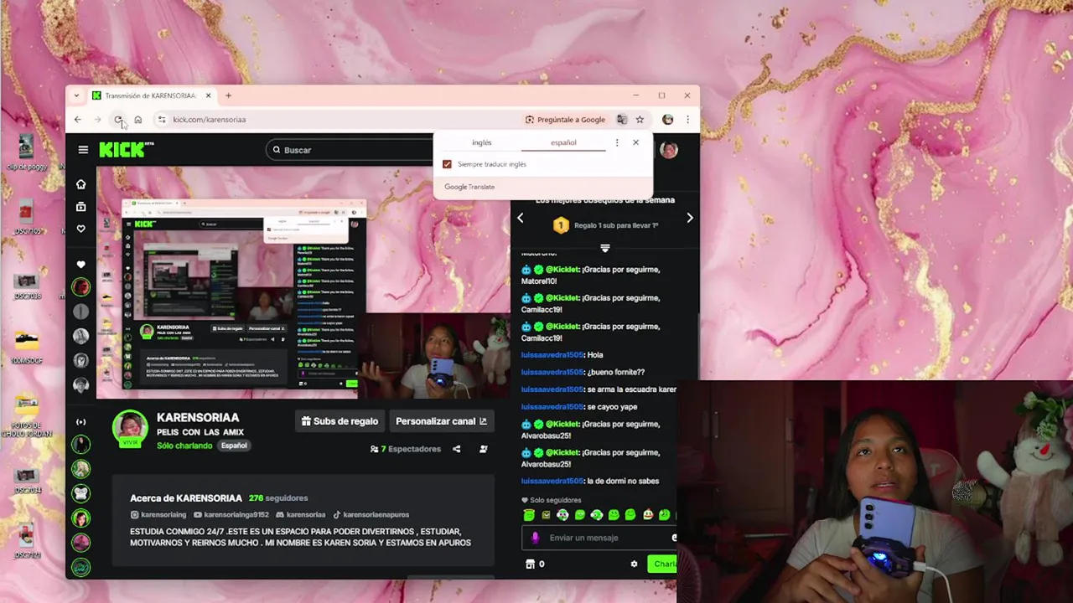Click the bottom-most channel avatar in sidebar
The image size is (1073, 603).
[x=80, y=568]
